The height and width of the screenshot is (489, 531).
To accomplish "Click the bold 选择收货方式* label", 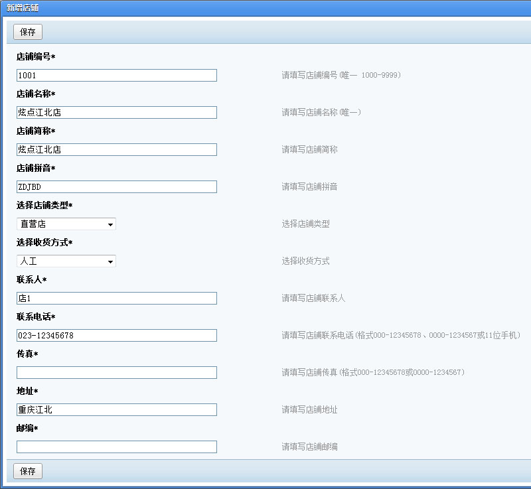I will (44, 243).
